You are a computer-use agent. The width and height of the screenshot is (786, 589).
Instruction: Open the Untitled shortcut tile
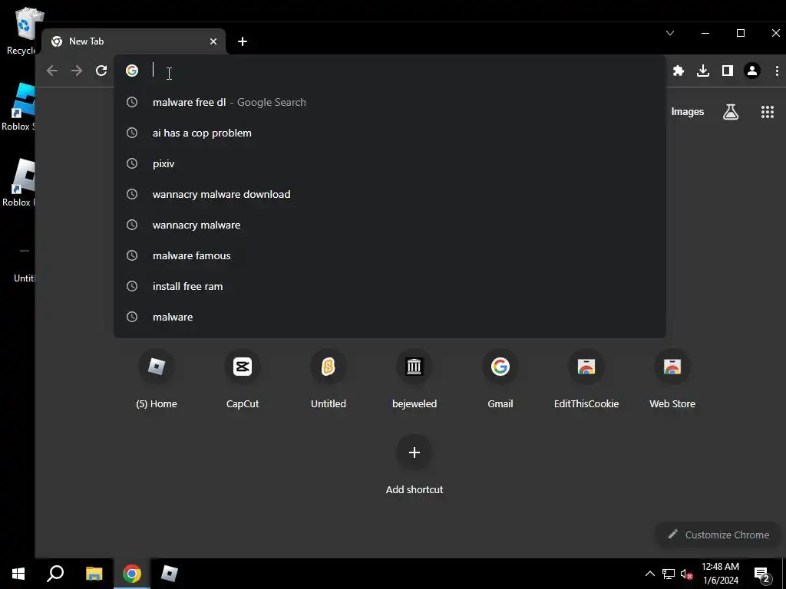click(x=329, y=380)
